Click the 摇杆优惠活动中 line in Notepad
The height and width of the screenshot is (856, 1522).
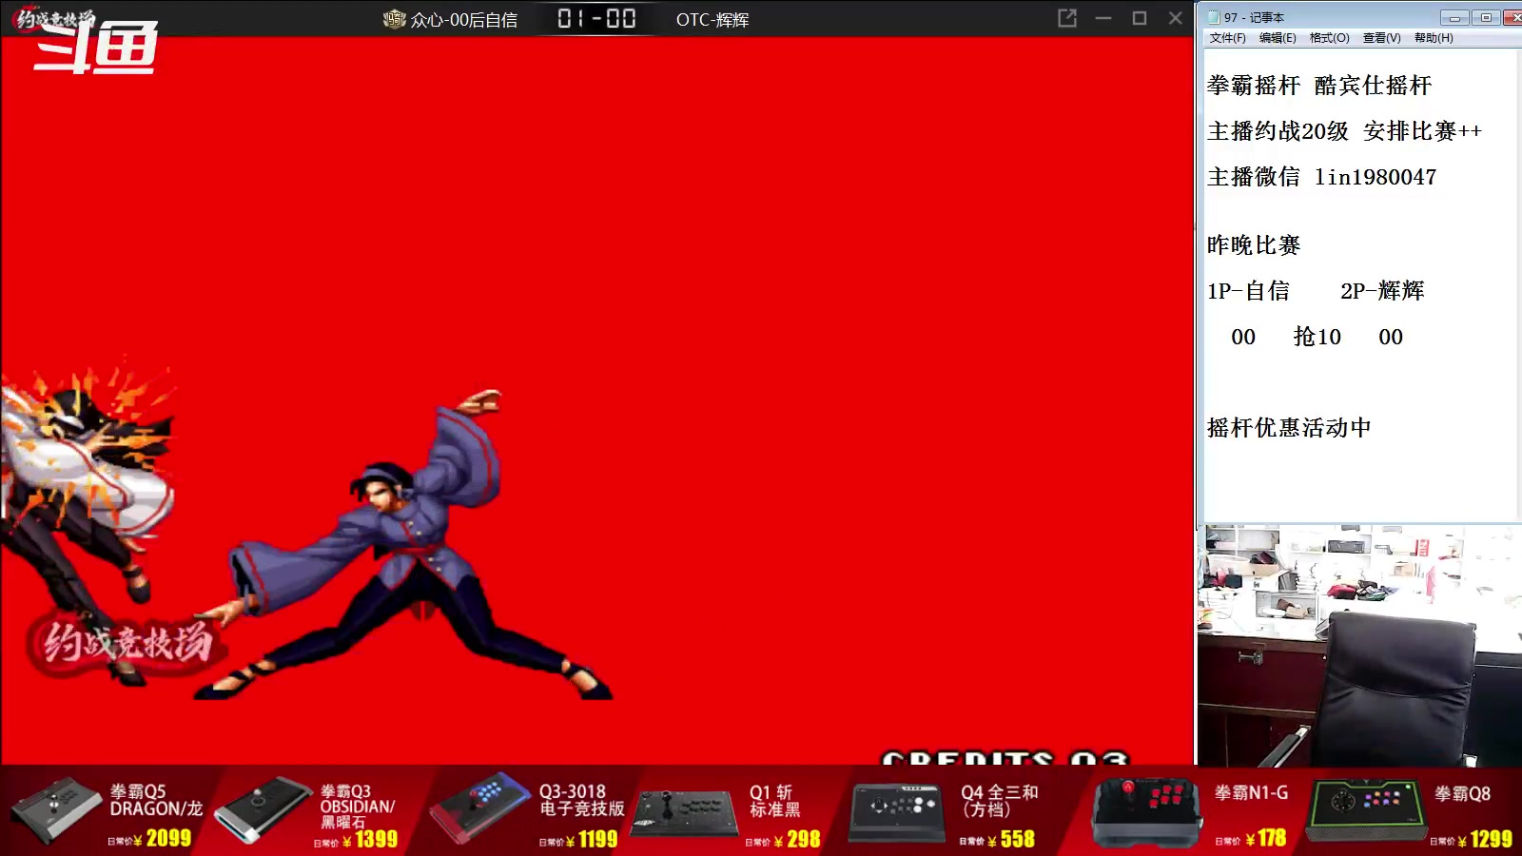click(1289, 428)
